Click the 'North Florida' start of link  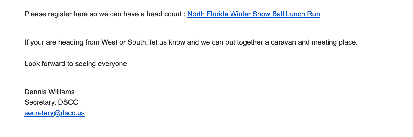click(208, 14)
